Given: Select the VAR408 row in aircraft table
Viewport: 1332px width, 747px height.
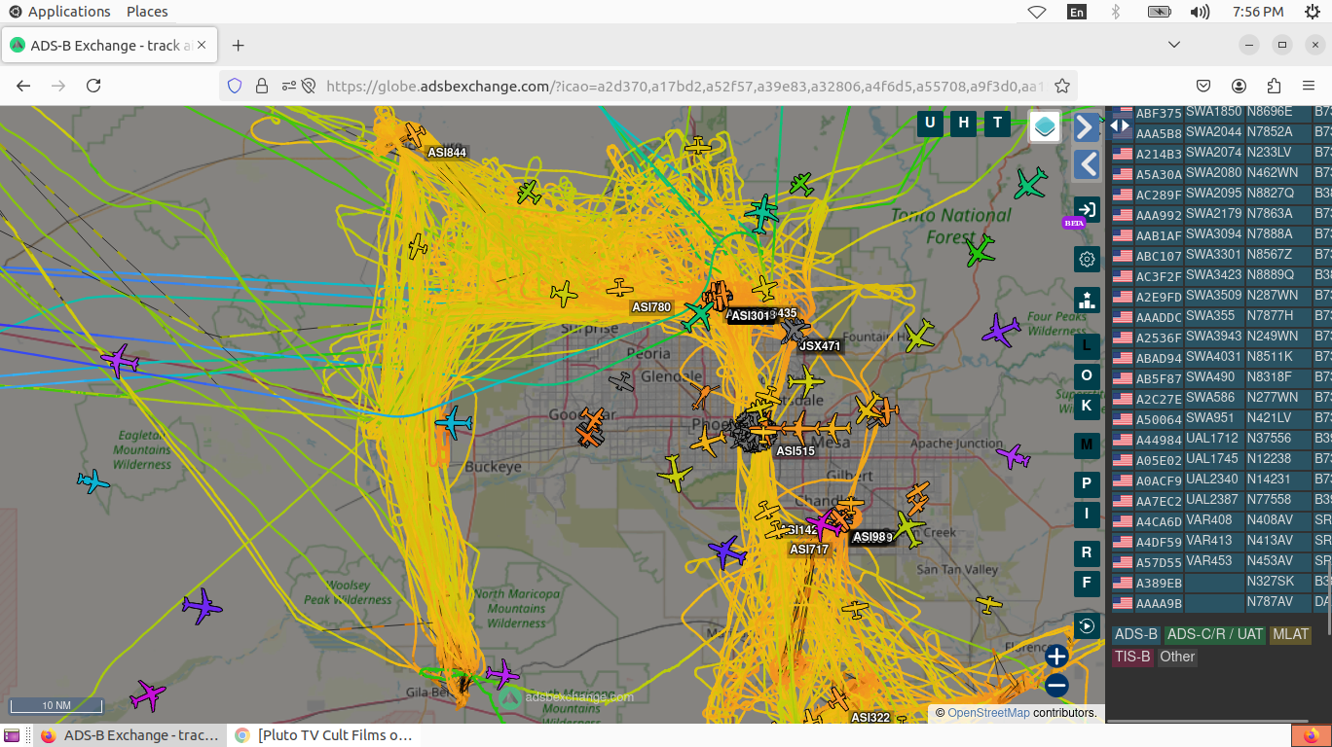Looking at the screenshot, I should click(x=1222, y=520).
